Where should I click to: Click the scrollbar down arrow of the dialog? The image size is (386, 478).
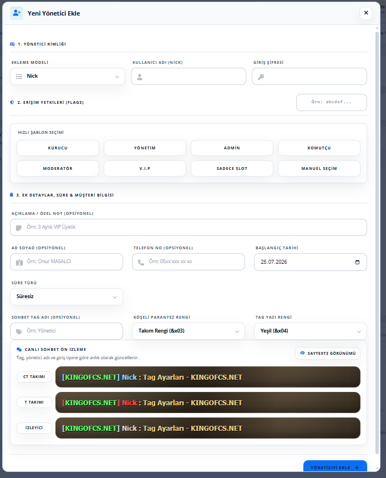click(377, 469)
